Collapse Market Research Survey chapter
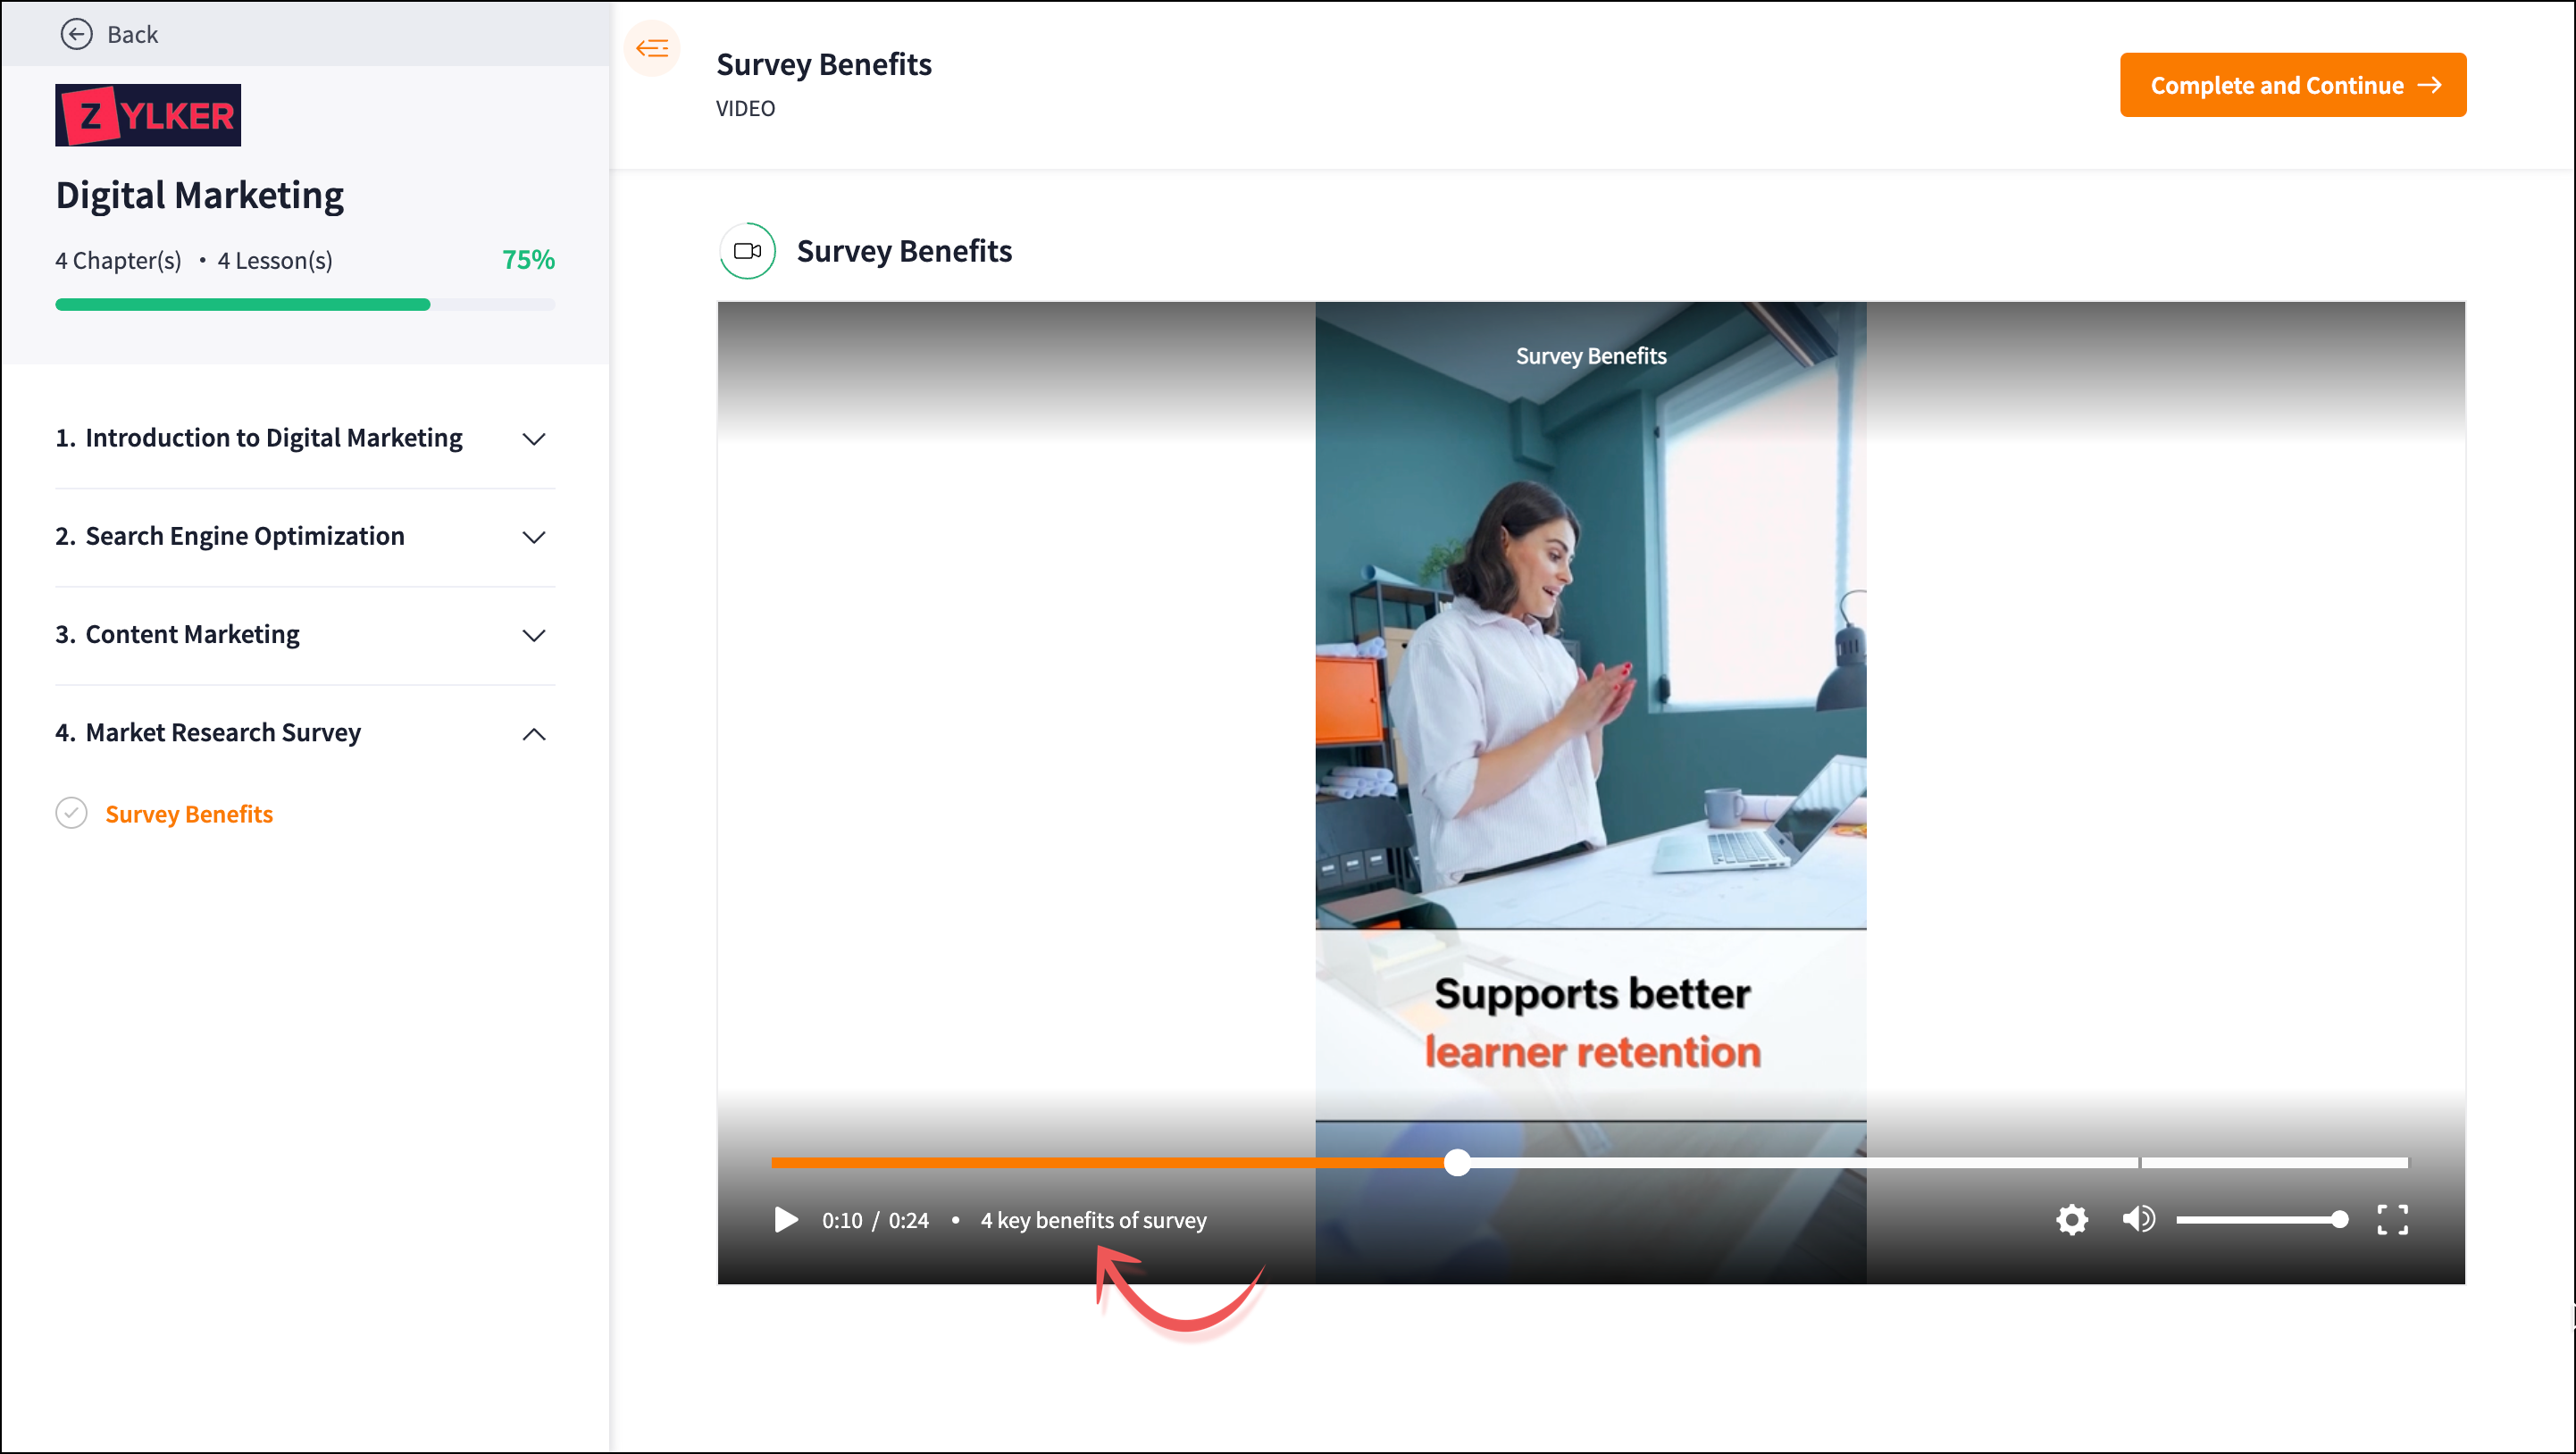 click(534, 734)
